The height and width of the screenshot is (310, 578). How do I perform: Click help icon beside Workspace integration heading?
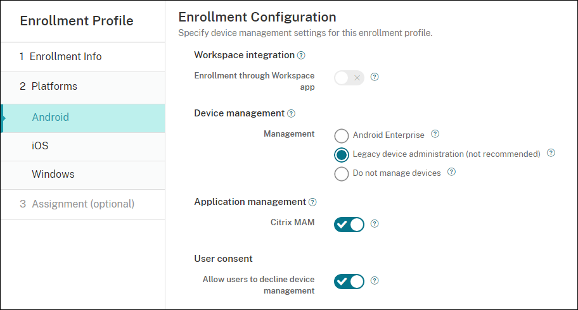301,56
